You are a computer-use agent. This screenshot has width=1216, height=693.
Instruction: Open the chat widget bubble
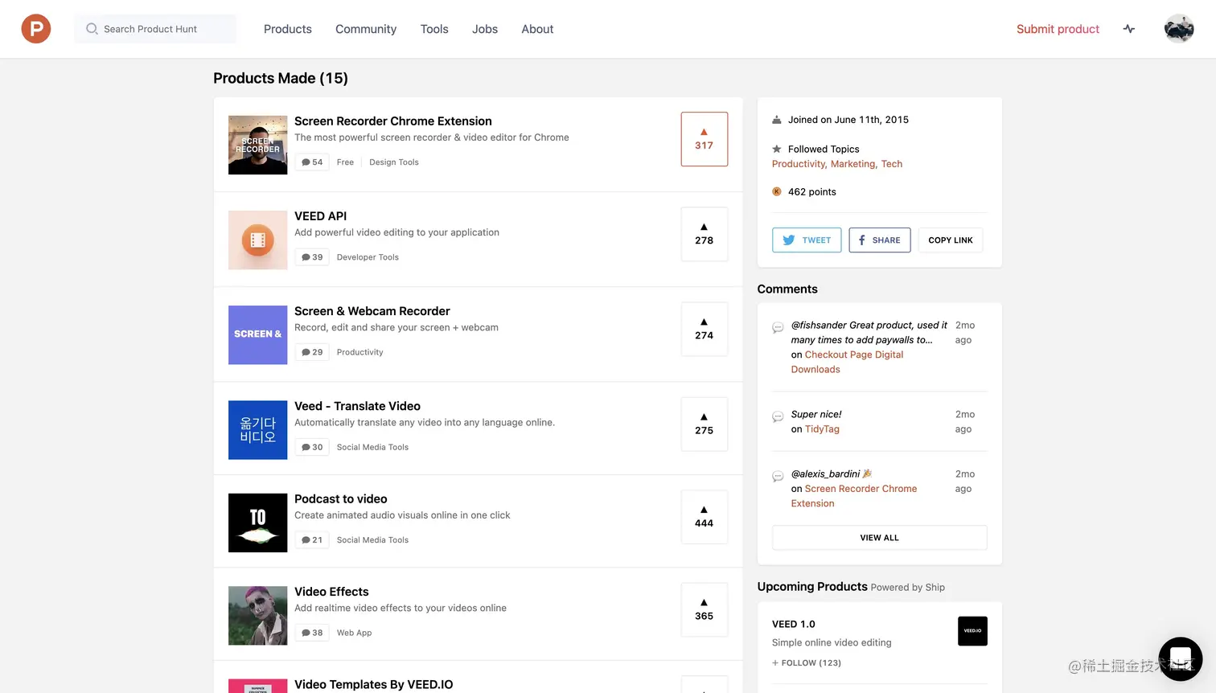point(1180,658)
